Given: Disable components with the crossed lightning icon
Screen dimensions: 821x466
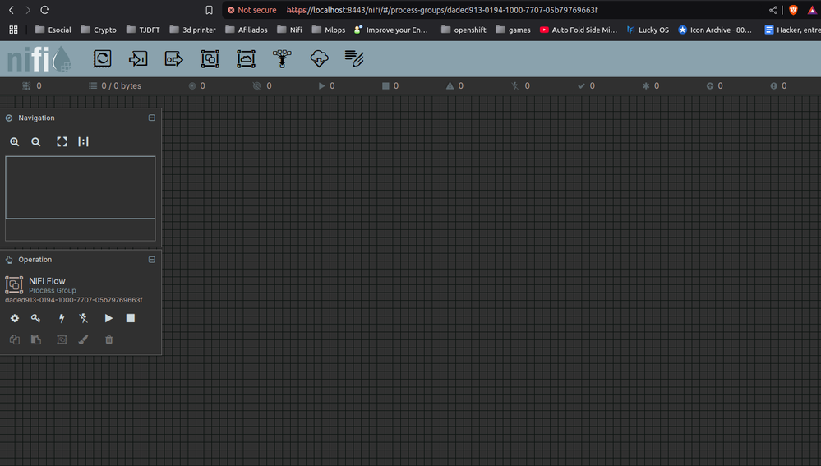Looking at the screenshot, I should coord(83,318).
